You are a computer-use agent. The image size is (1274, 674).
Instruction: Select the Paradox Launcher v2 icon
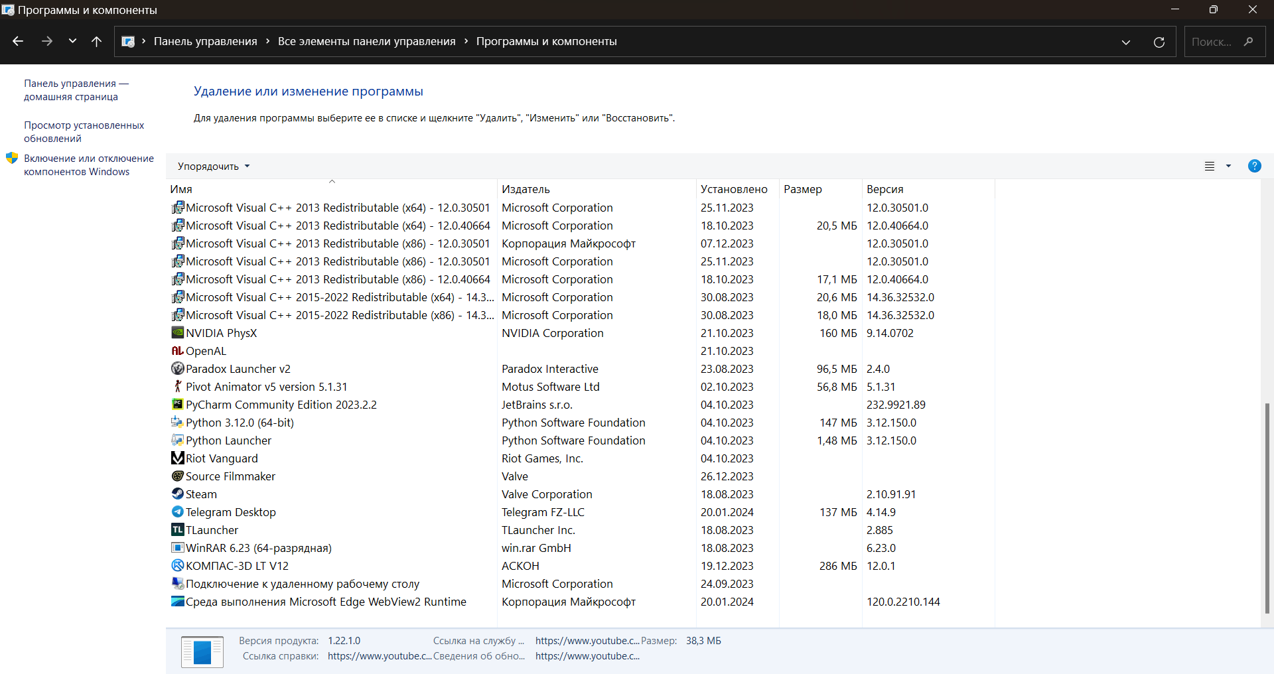178,368
